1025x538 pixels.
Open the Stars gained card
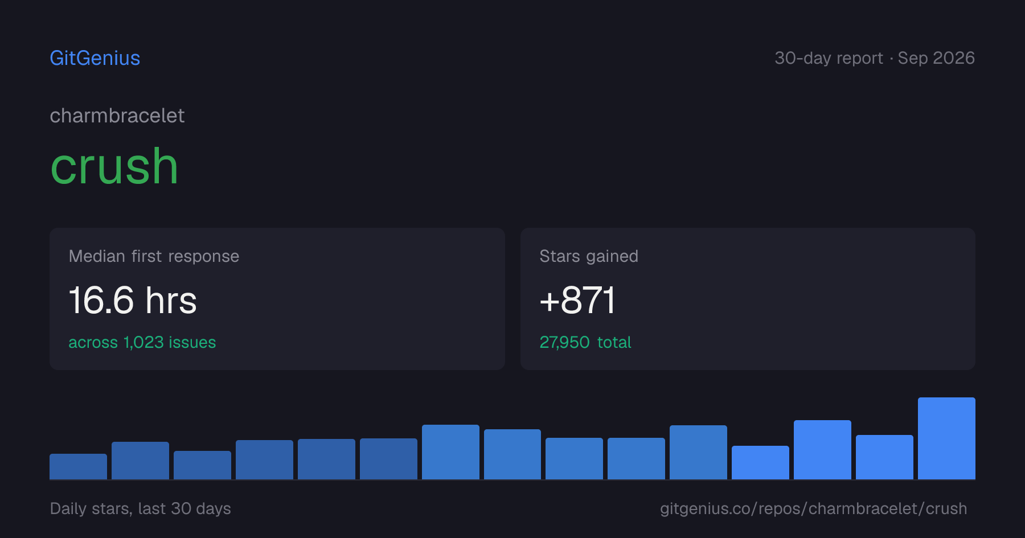click(x=748, y=299)
